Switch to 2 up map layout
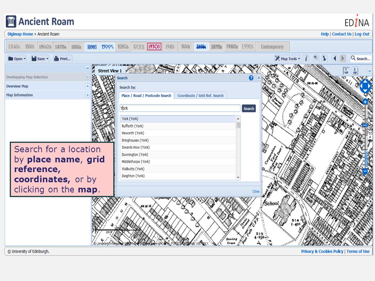 [x=355, y=71]
